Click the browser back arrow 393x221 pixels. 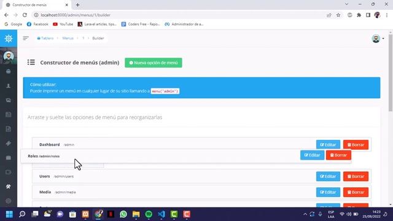6,15
